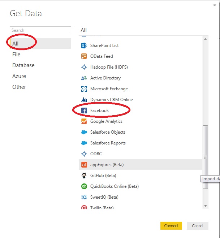Select the OData Feed icon
Image resolution: width=220 pixels, height=238 pixels.
[84, 56]
